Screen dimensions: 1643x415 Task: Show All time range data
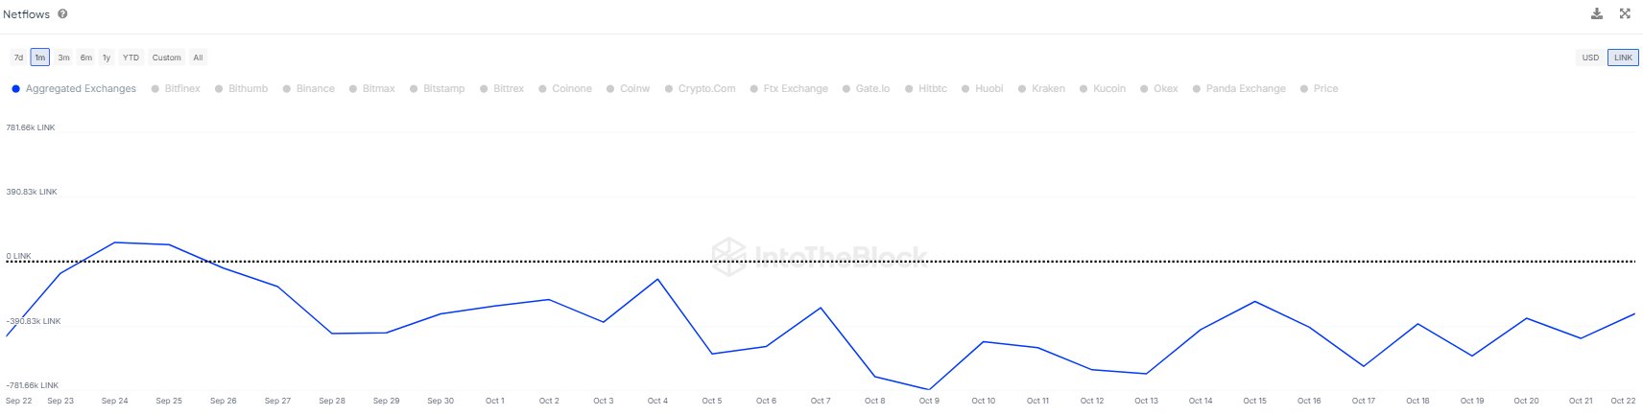click(198, 58)
